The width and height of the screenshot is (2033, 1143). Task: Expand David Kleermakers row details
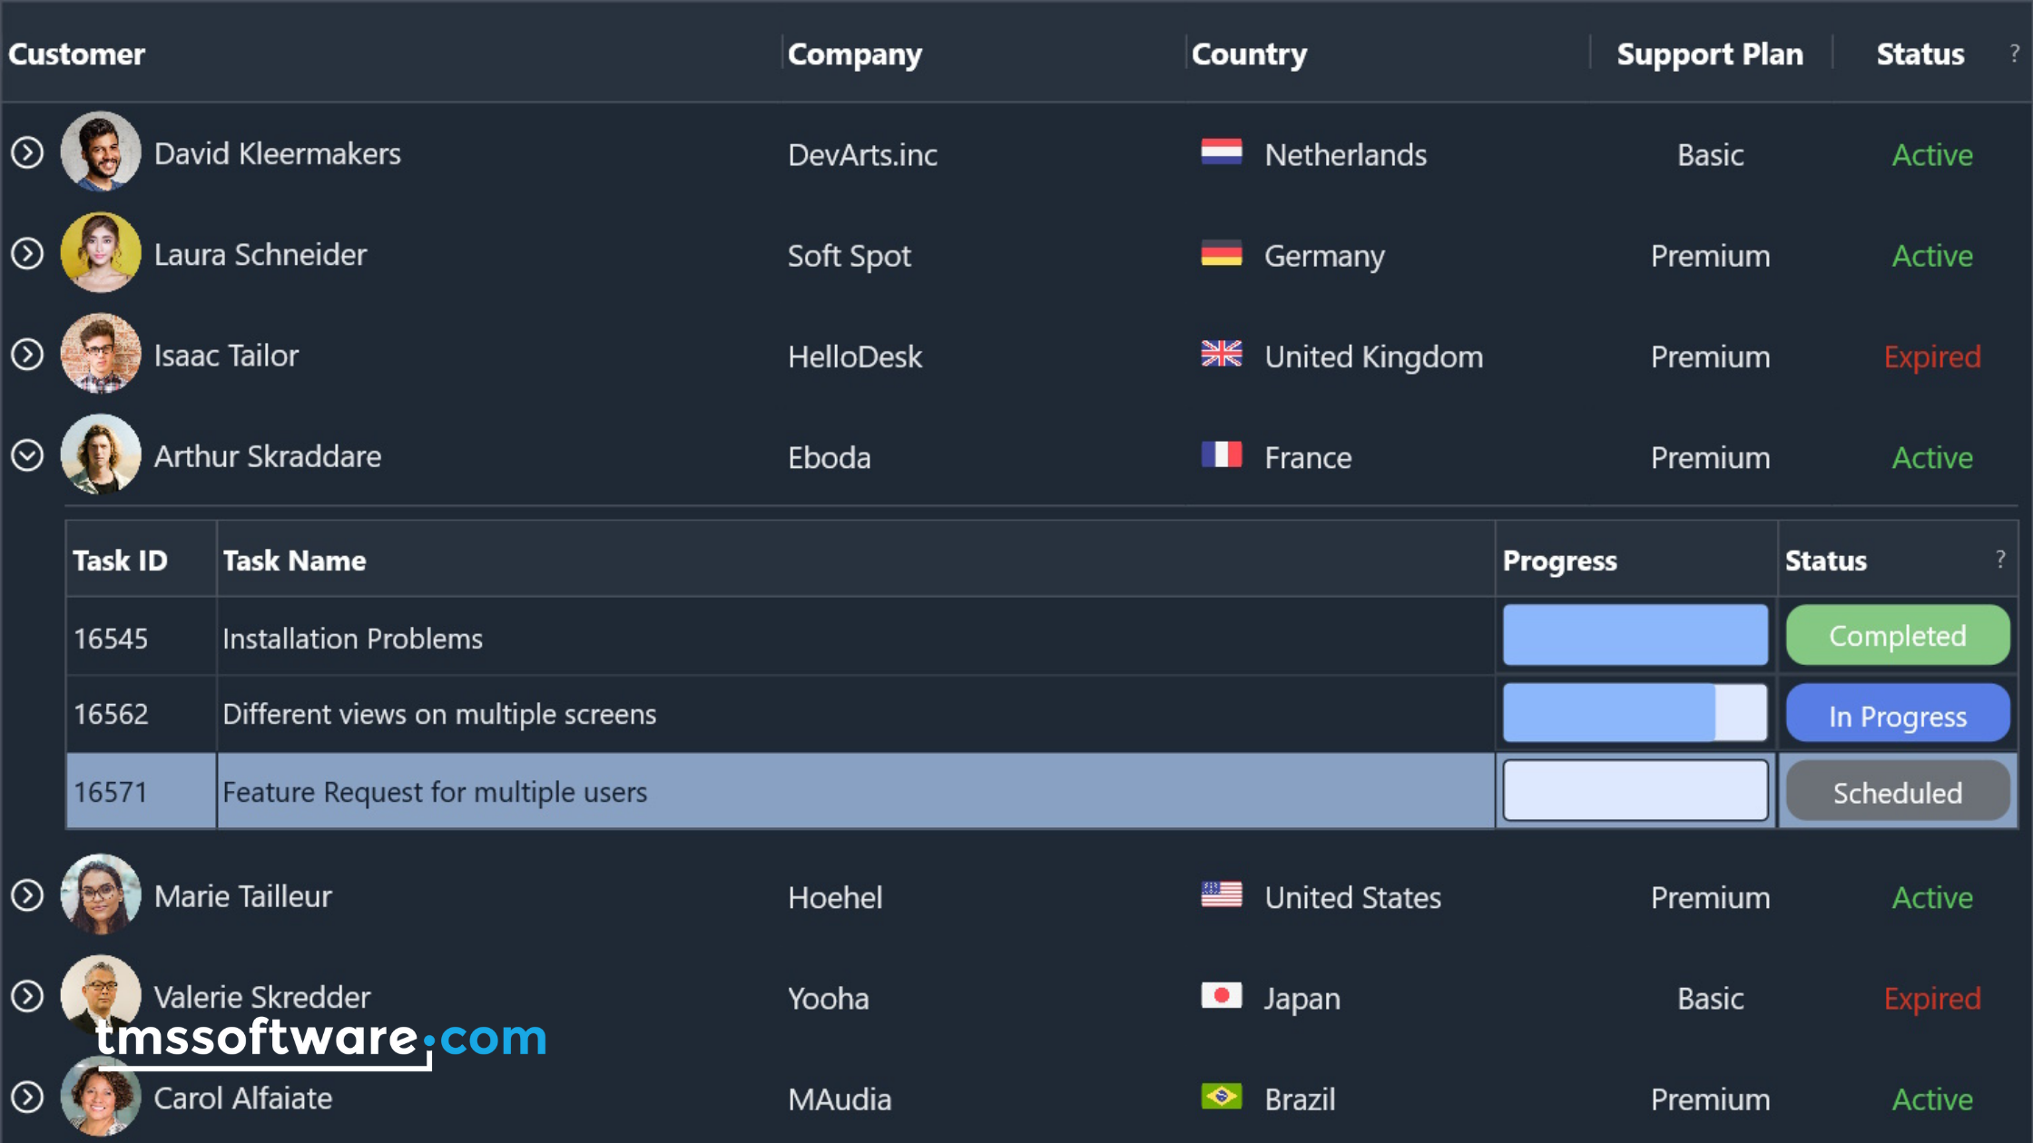(x=27, y=153)
